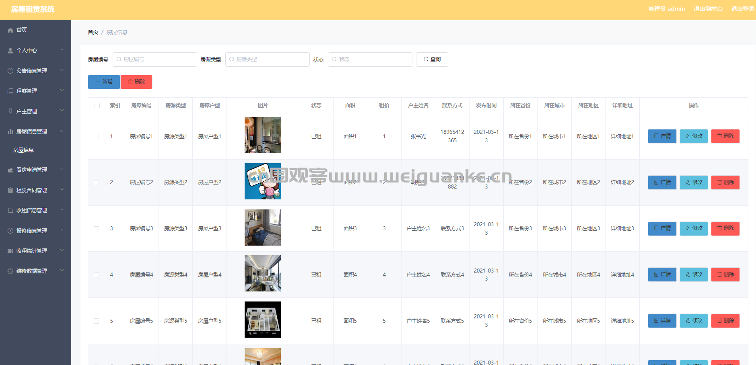Click the 收租信息管理 crop icon
Screen dimensions: 756x365
(x=10, y=210)
